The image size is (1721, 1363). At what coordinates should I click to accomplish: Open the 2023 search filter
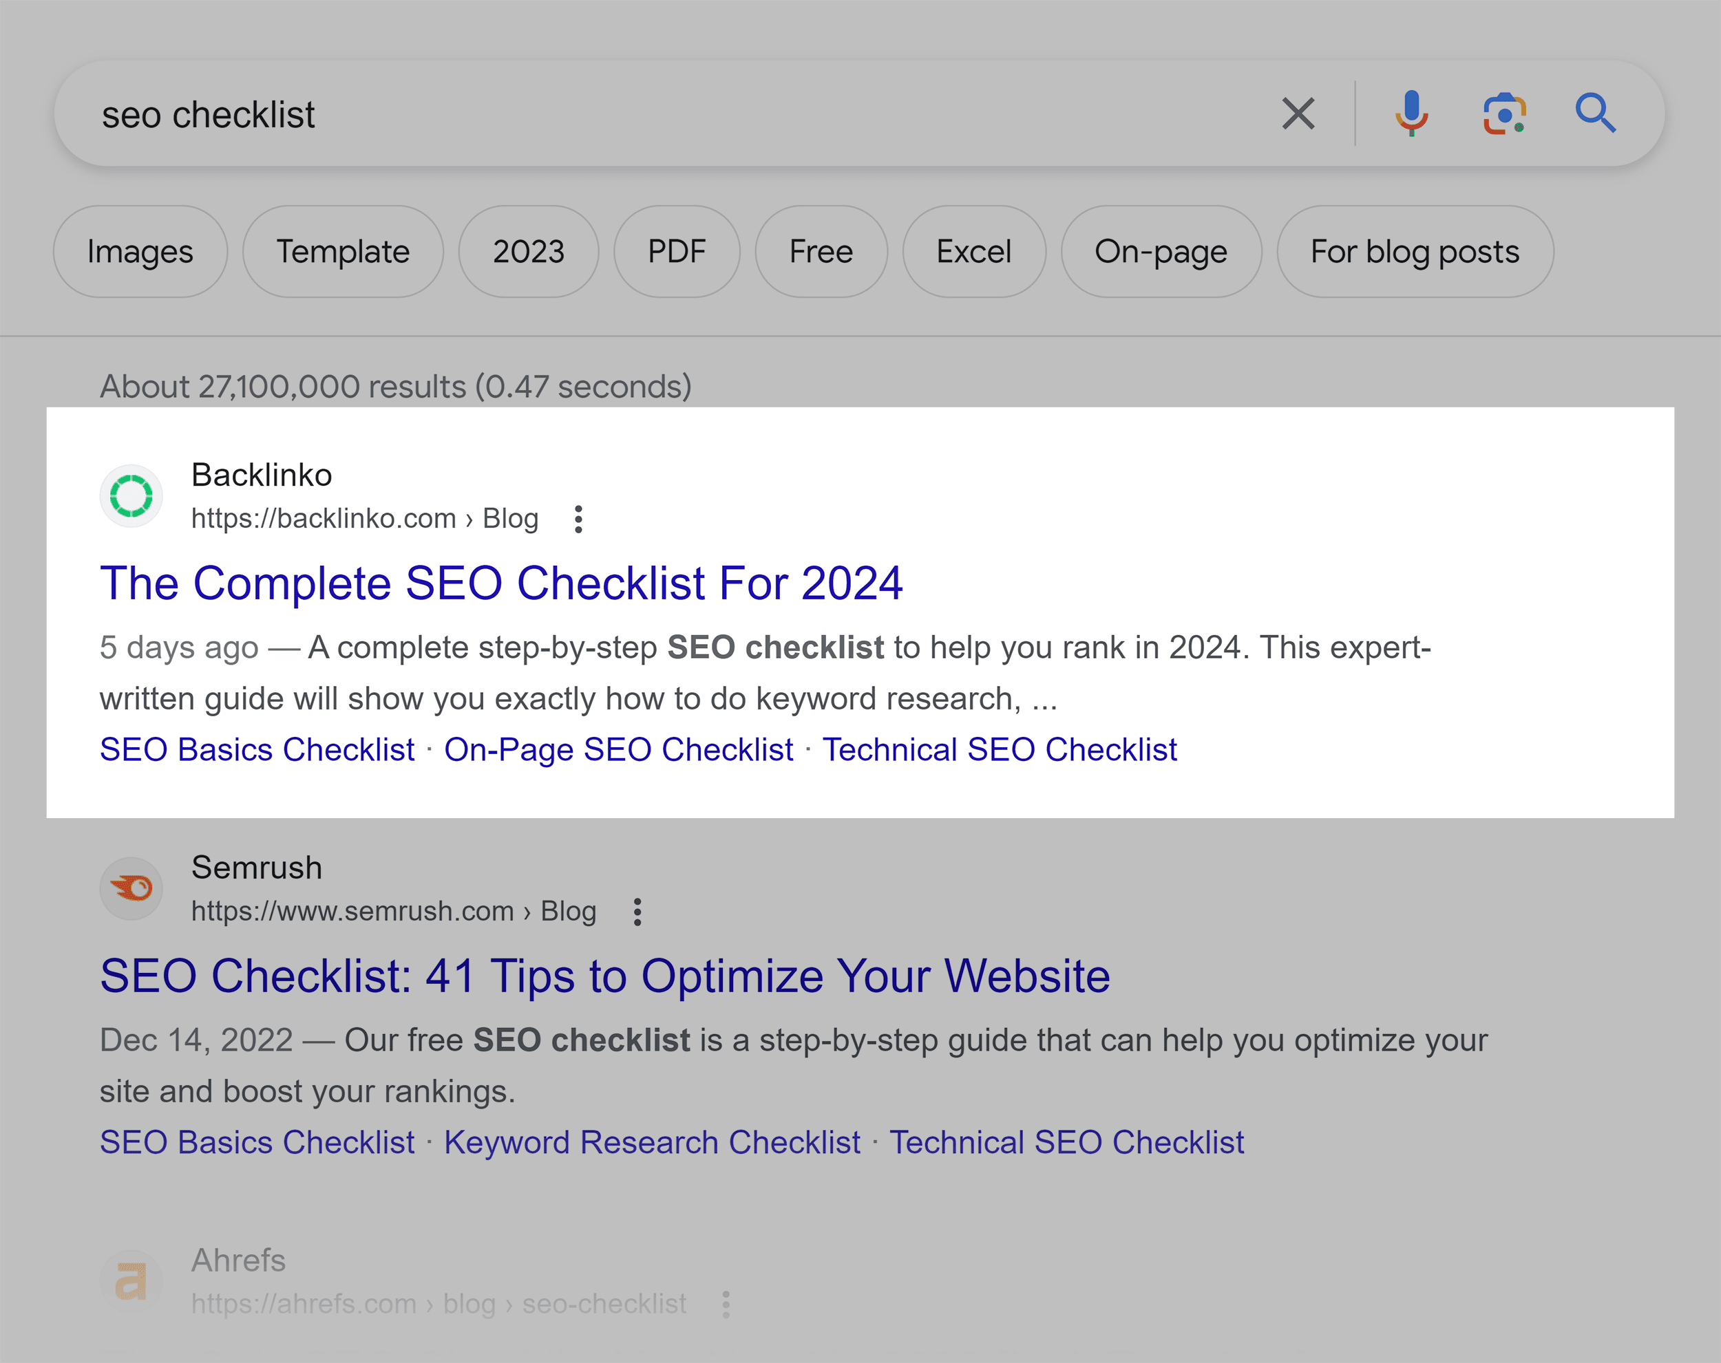pyautogui.click(x=528, y=251)
